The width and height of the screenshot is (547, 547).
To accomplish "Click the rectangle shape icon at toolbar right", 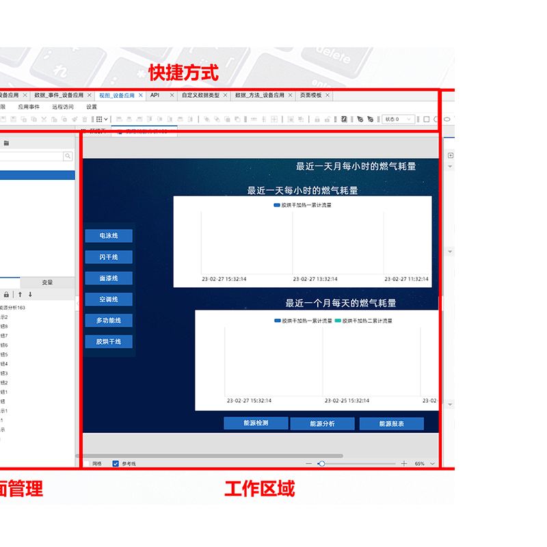I will pos(427,119).
